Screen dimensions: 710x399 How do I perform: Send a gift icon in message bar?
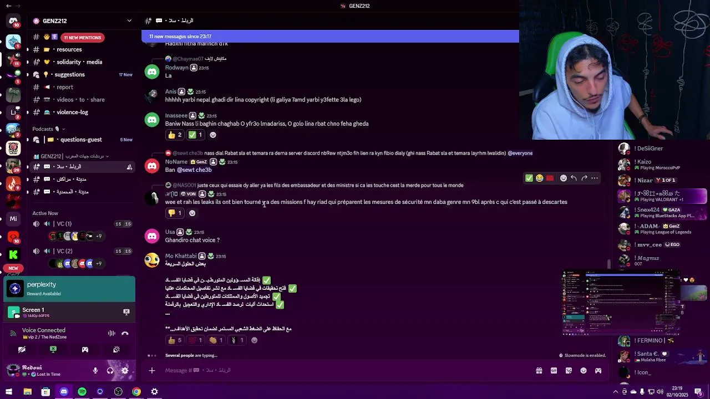[539, 371]
